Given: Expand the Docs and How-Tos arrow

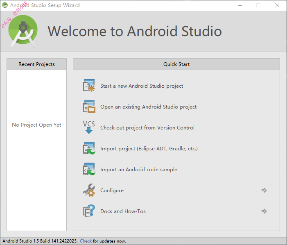Looking at the screenshot, I should [x=264, y=211].
